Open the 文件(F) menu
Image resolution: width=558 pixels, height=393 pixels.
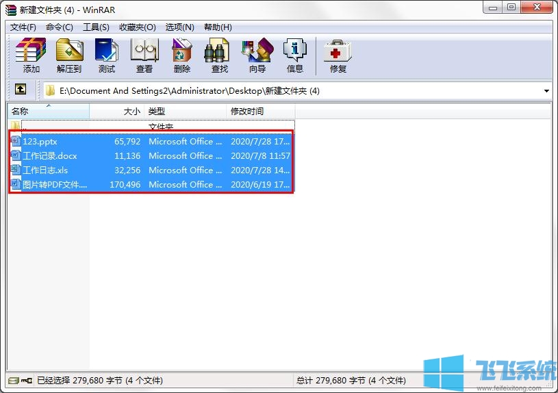[x=23, y=27]
